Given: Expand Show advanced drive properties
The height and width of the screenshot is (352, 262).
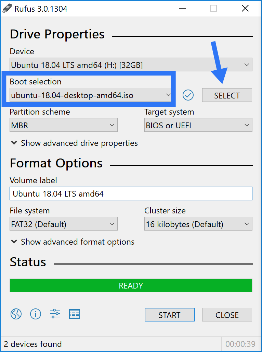Looking at the screenshot, I should (74, 143).
